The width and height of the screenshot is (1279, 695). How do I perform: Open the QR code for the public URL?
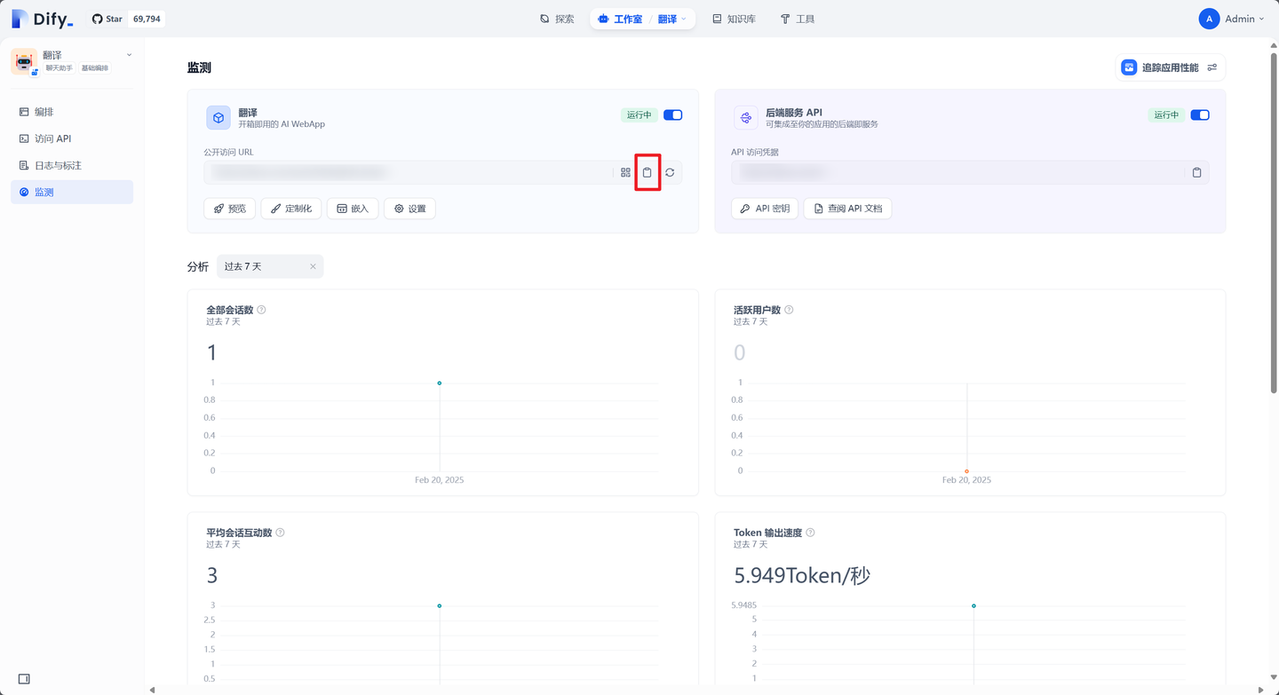pos(625,171)
